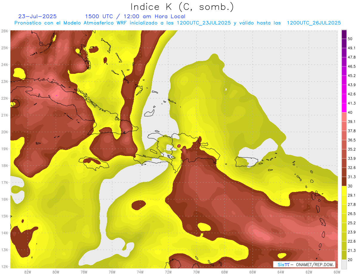Image resolution: width=358 pixels, height=276 pixels.
Task: Click the color bar value 36.5
Action: pos(352,140)
